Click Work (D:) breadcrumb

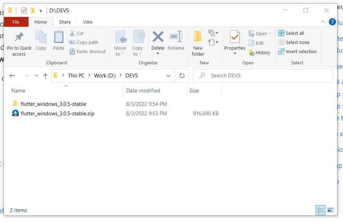point(105,76)
